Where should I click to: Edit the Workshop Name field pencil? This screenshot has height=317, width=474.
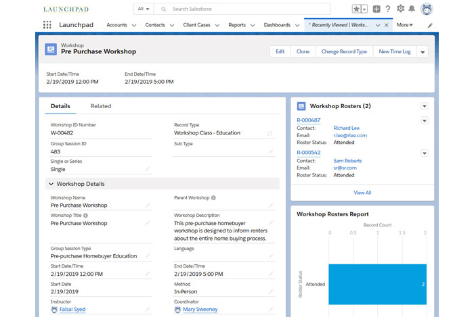click(x=148, y=205)
